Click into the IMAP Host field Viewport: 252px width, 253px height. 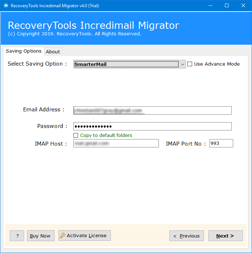tap(116, 143)
